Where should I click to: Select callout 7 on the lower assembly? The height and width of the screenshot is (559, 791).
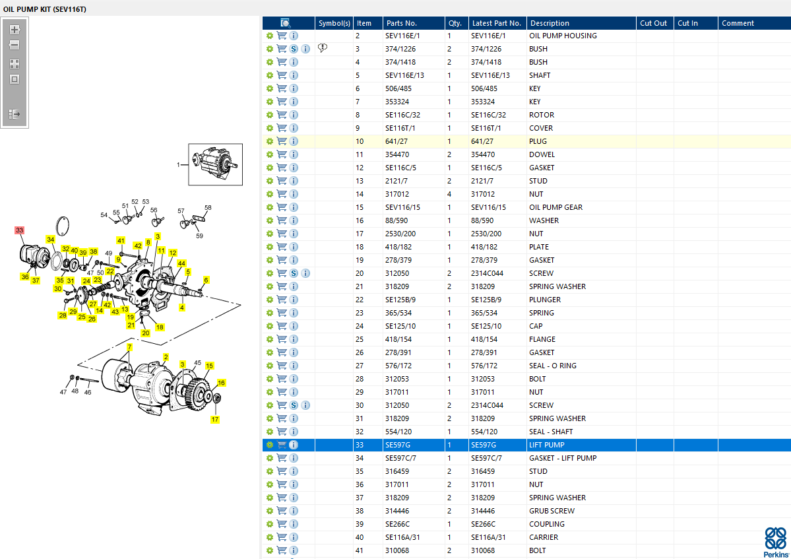point(130,347)
